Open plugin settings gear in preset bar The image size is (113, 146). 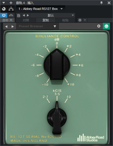(99, 26)
